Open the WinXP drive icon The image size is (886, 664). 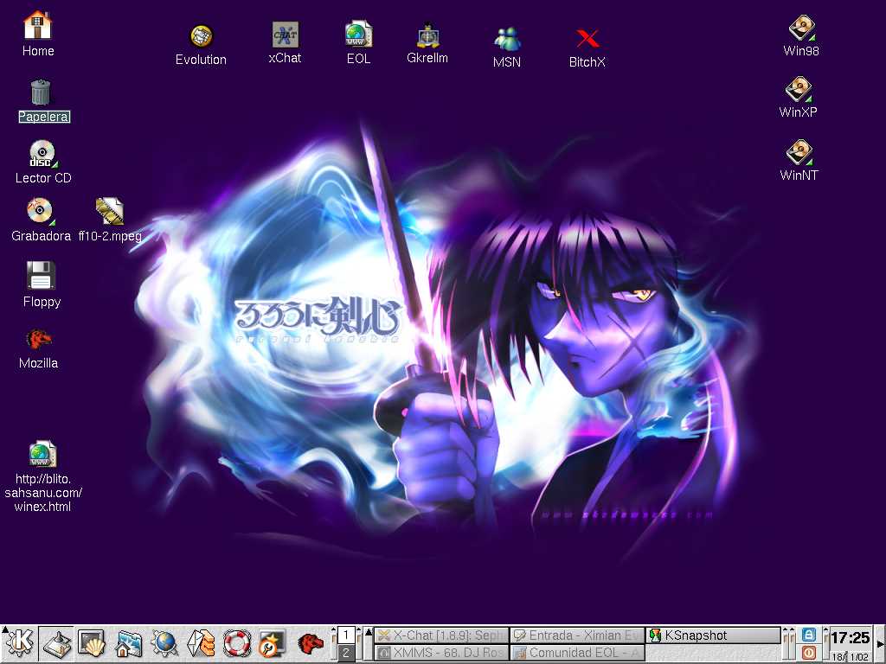(799, 90)
